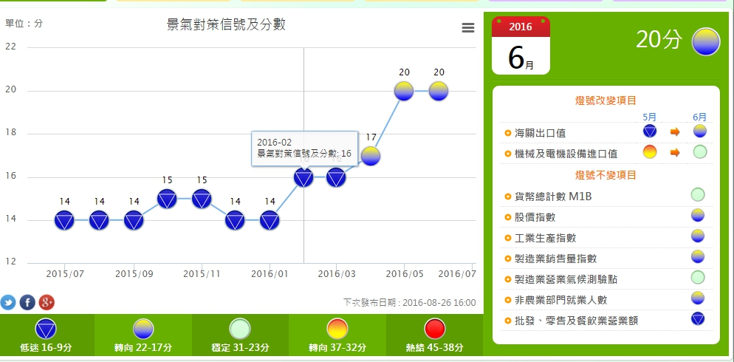Image resolution: width=734 pixels, height=362 pixels.
Task: Select the data point labeled 17
Action: [371, 156]
